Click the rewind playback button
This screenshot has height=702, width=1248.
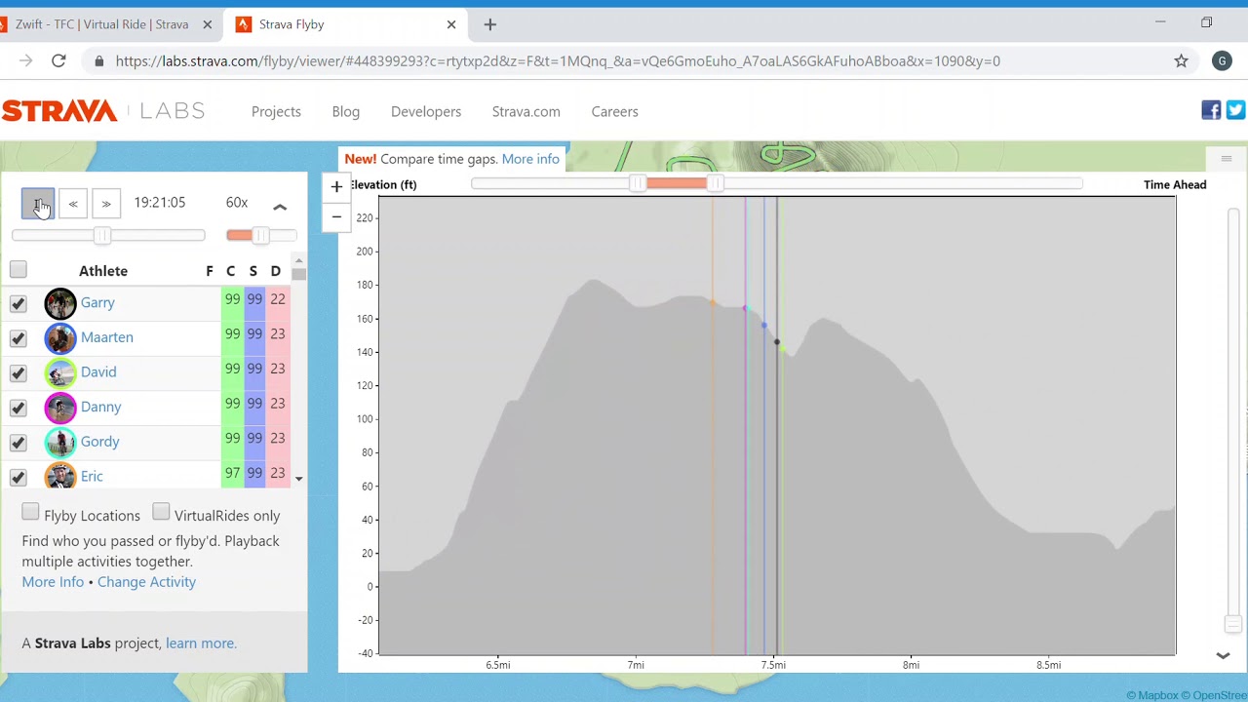(73, 204)
